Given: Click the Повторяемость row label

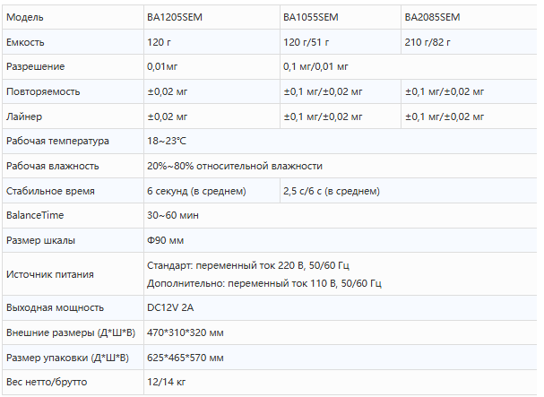Looking at the screenshot, I should coord(43,91).
